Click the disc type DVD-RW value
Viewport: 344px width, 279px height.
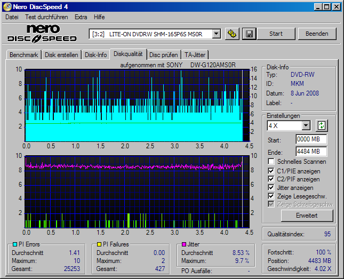coord(302,75)
